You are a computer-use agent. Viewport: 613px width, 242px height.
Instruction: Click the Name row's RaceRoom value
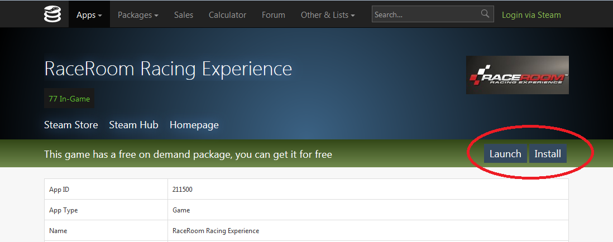pos(215,231)
